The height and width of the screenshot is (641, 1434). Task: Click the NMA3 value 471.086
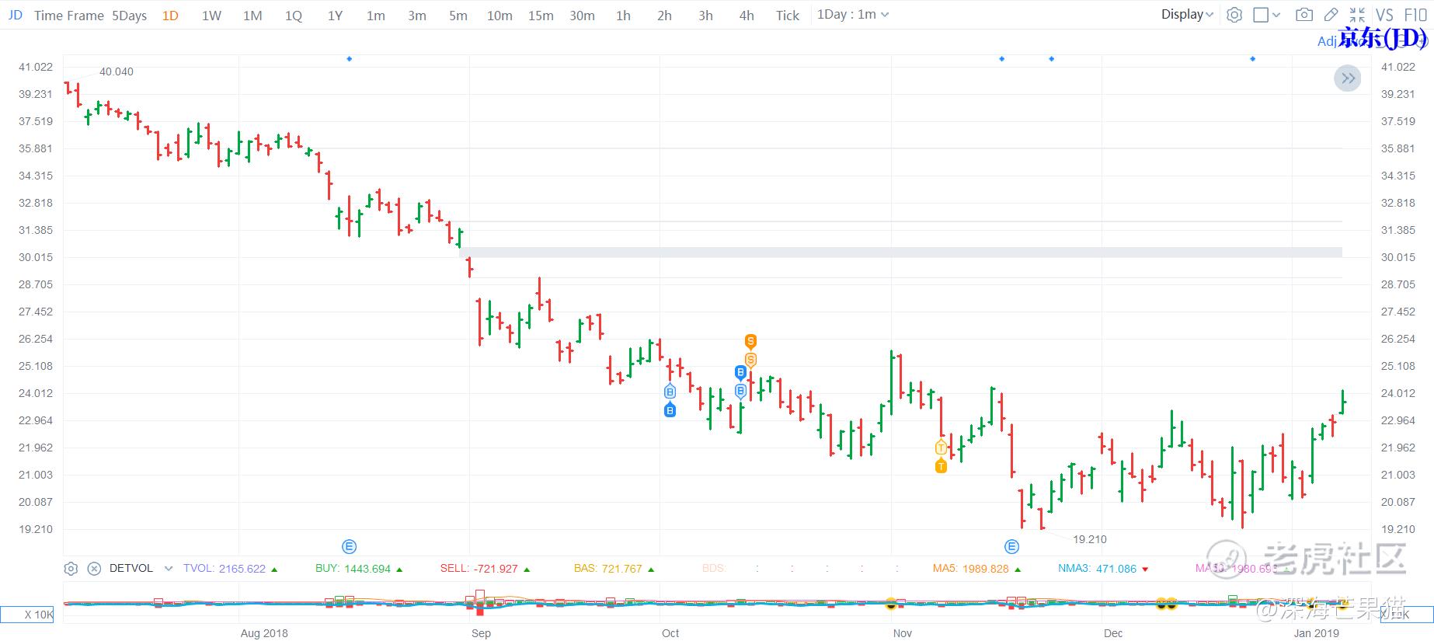1116,569
